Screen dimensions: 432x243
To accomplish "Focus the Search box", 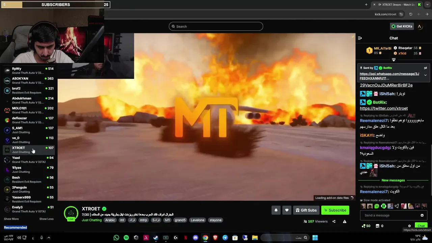I will (216, 26).
